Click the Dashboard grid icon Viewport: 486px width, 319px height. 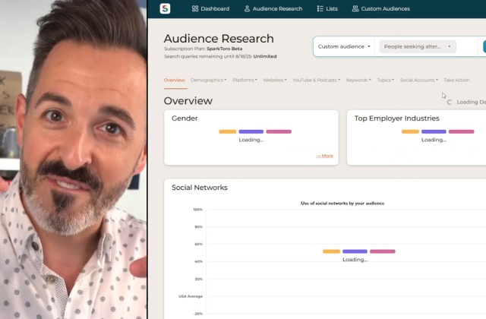pyautogui.click(x=195, y=8)
